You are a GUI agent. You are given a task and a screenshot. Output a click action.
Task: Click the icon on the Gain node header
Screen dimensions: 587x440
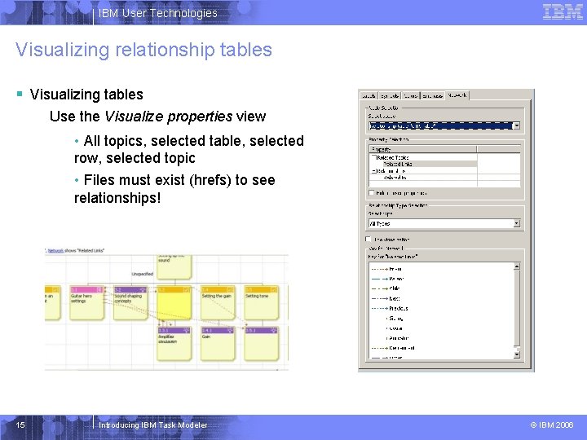tap(231, 330)
